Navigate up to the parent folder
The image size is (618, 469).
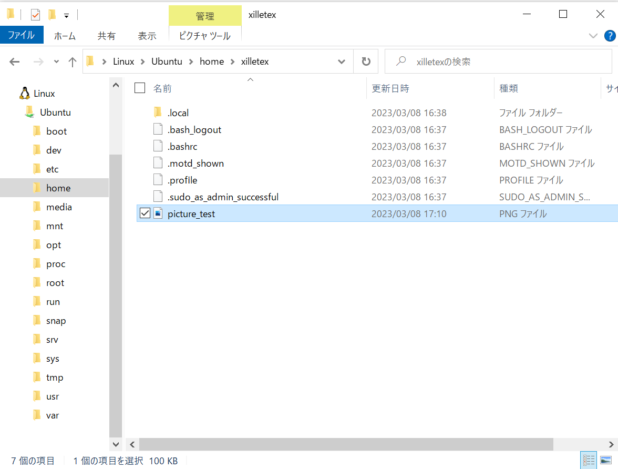tap(72, 62)
